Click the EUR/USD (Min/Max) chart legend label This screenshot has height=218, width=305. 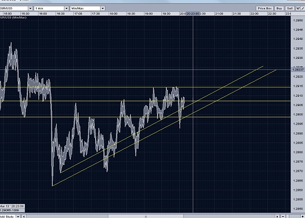pyautogui.click(x=13, y=18)
